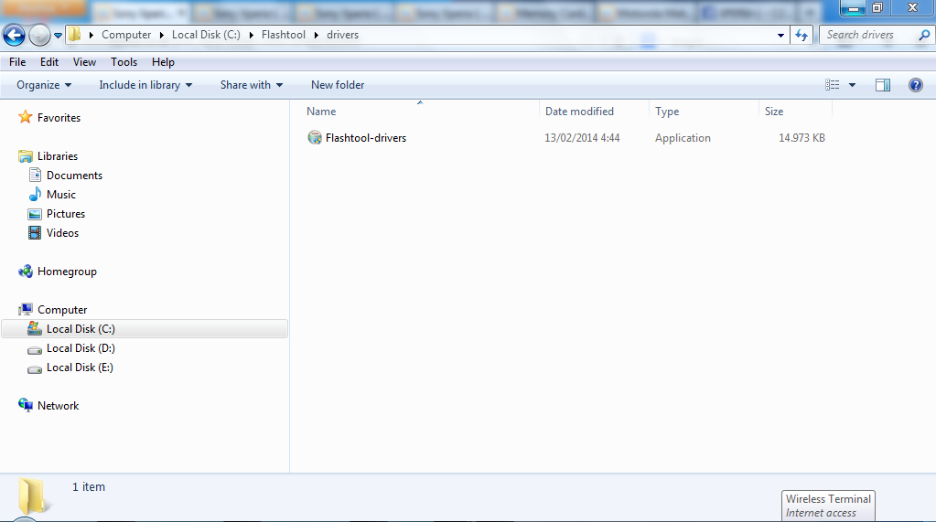Select Computer in navigation pane
The height and width of the screenshot is (522, 936).
[62, 309]
